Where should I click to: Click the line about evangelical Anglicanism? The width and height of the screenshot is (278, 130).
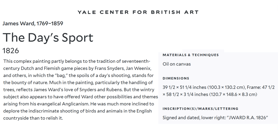pyautogui.click(x=79, y=104)
